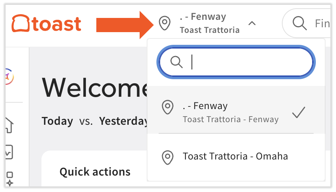Viewport: 336px width, 192px height.
Task: Click the checkmark beside the Fenway location
Action: (x=299, y=112)
